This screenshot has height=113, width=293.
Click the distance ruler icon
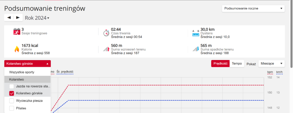[196, 33]
